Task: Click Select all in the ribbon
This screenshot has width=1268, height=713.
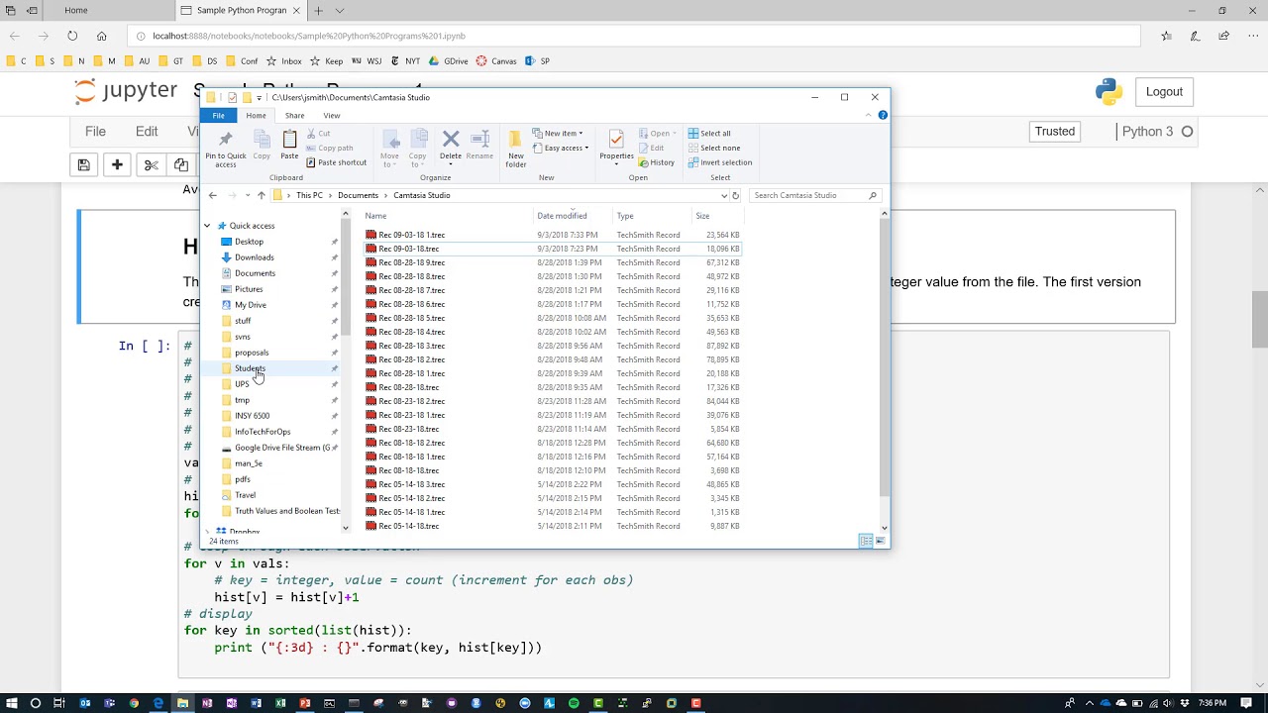Action: [709, 134]
